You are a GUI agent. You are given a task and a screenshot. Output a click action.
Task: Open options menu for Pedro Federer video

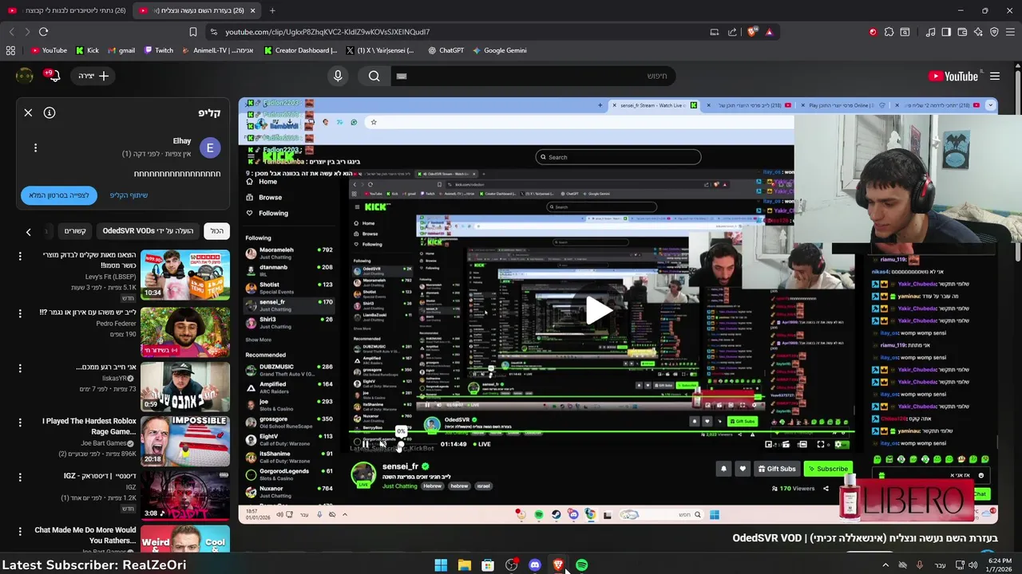tap(20, 313)
